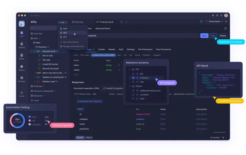Click the Automation Testing donut progress chart

point(18,121)
